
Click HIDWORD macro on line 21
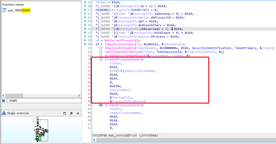(102, 10)
